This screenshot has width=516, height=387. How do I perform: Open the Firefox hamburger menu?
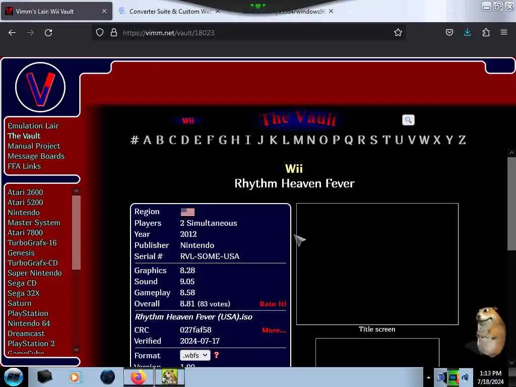[504, 32]
